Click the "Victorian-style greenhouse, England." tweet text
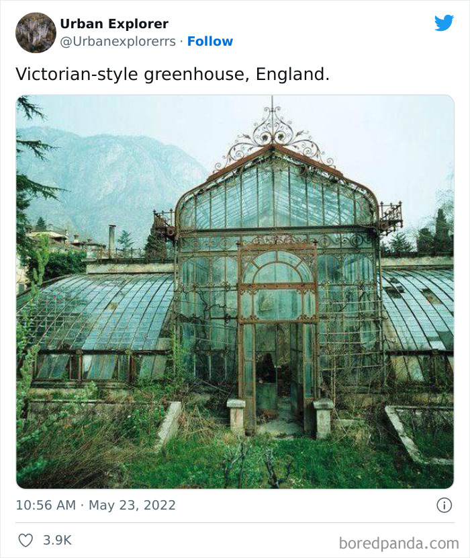The height and width of the screenshot is (558, 470). [173, 73]
